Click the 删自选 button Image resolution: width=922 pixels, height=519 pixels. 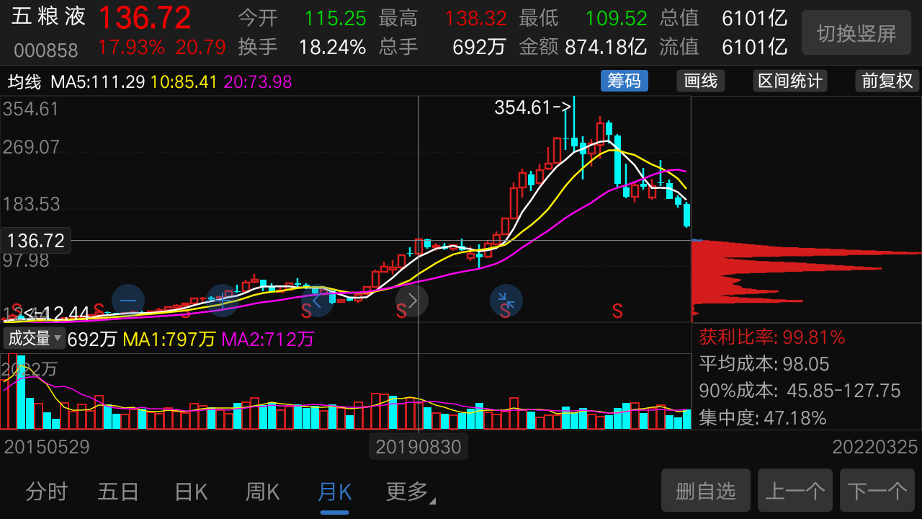click(x=706, y=491)
